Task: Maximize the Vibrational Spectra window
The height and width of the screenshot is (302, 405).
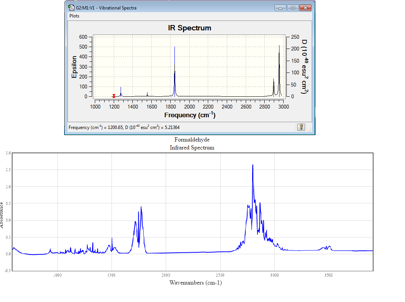Action: pos(293,8)
